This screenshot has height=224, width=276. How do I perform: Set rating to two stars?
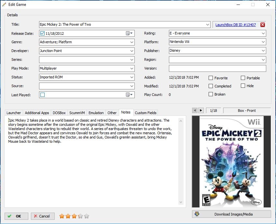[x=68, y=216]
